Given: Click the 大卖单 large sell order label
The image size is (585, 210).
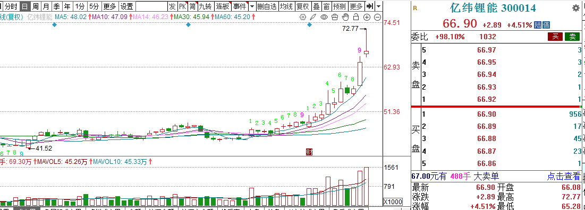Looking at the screenshot, I should coord(486,176).
